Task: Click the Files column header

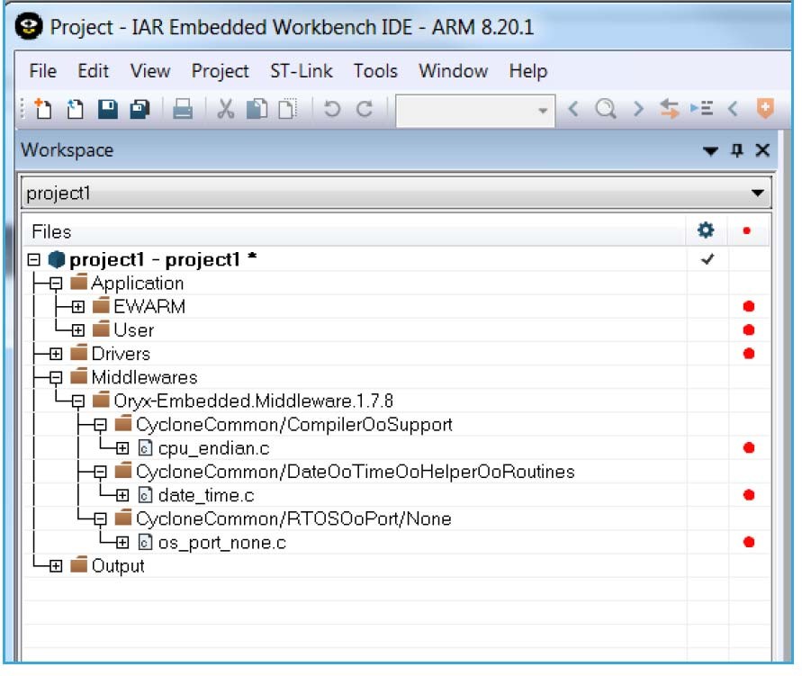Action: click(354, 231)
